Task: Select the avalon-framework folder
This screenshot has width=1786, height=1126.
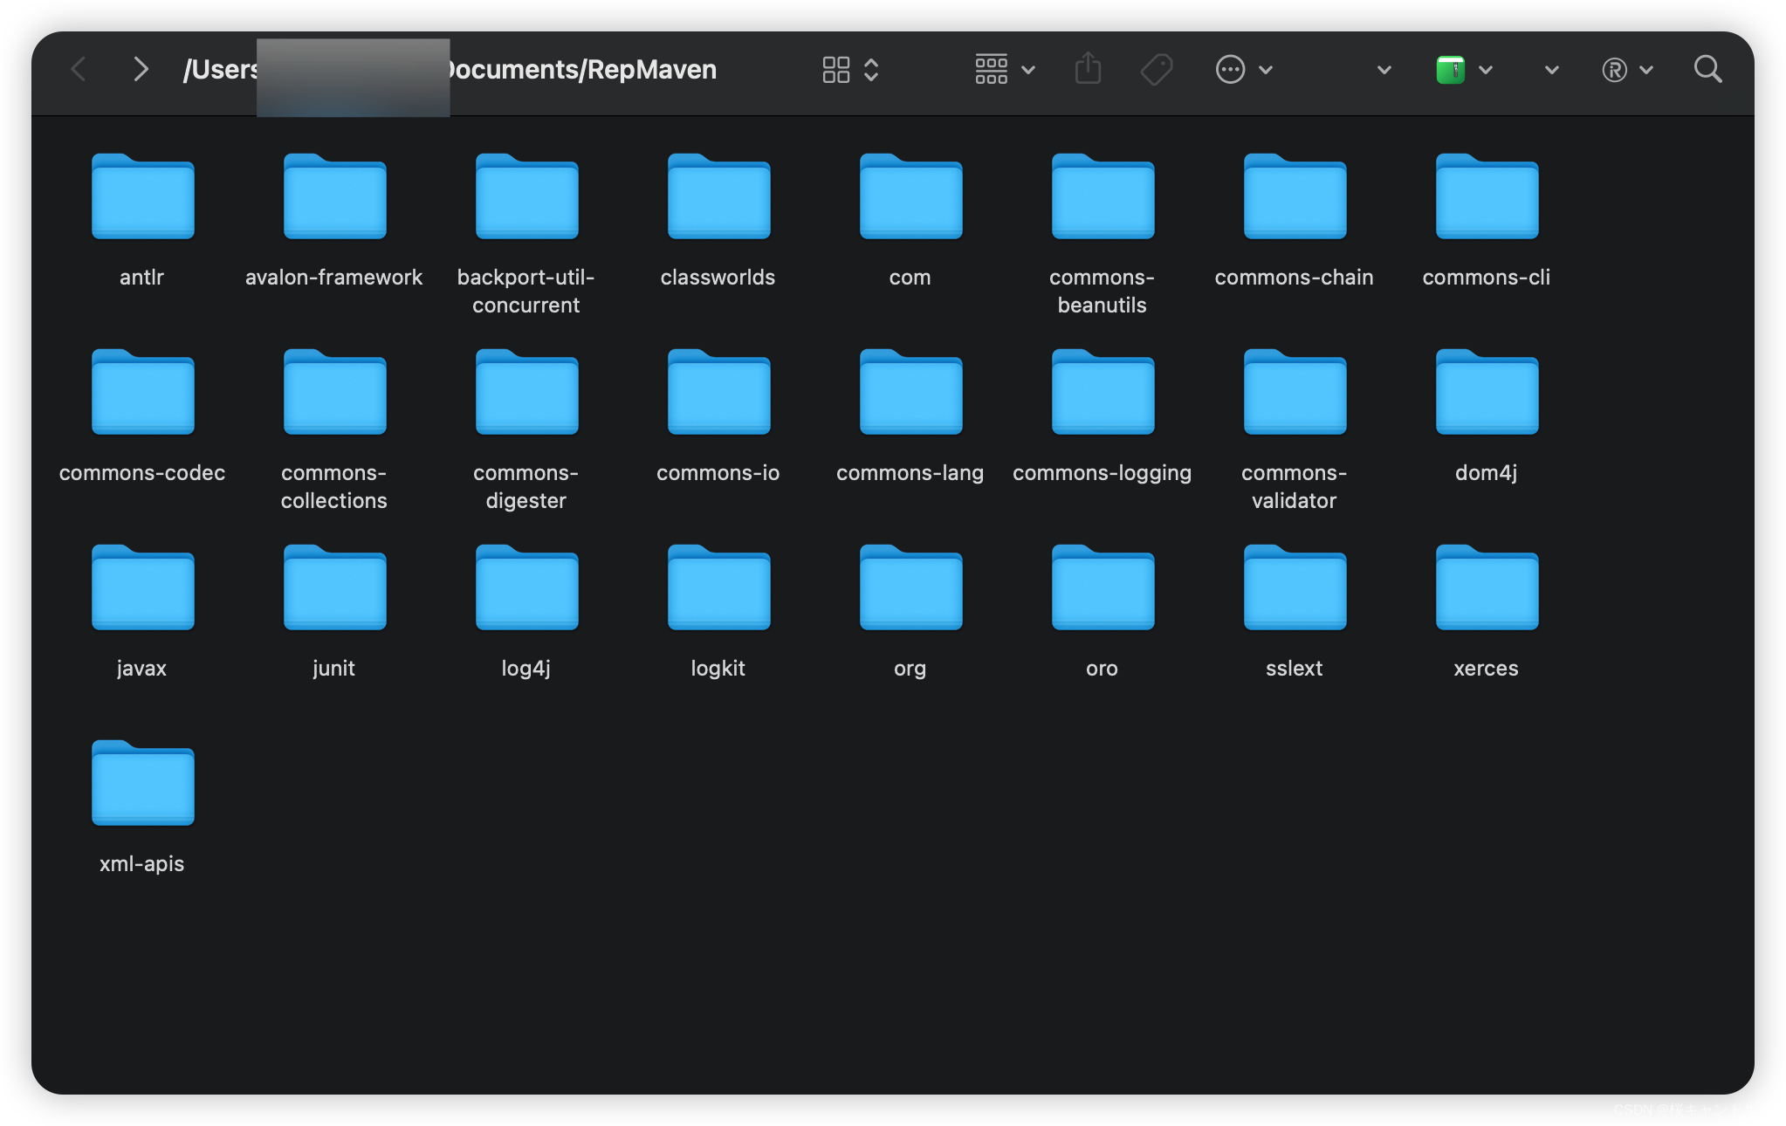Action: [335, 196]
